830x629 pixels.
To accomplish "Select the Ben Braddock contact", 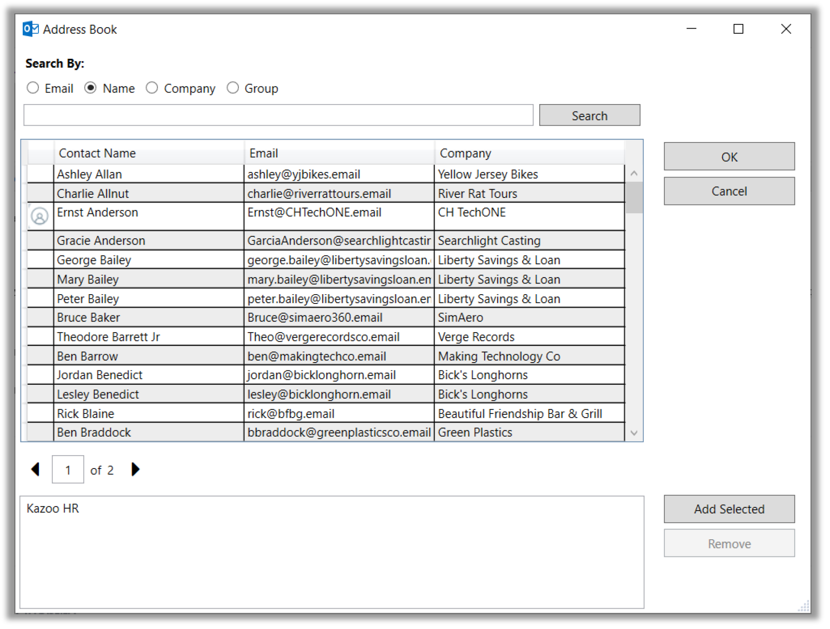I will pos(149,432).
